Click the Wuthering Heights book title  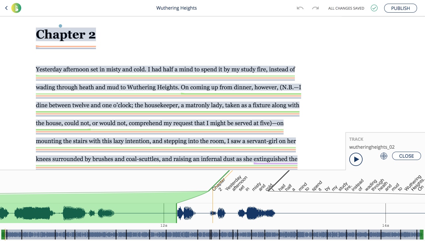(x=176, y=8)
